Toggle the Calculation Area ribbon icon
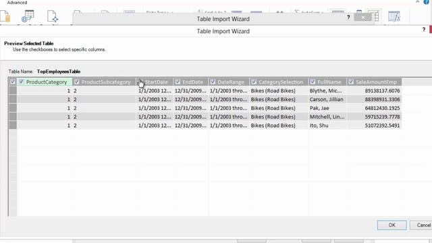 coord(394,16)
